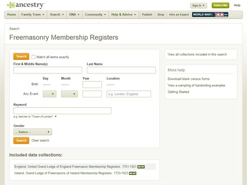The width and height of the screenshot is (247, 185).
Task: Click the green Subscribe button
Action: [220, 6]
